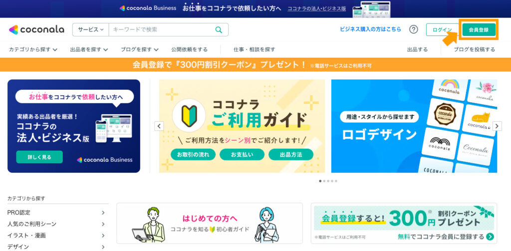Click the keyword search input field
Image resolution: width=511 pixels, height=251 pixels.
[162, 29]
